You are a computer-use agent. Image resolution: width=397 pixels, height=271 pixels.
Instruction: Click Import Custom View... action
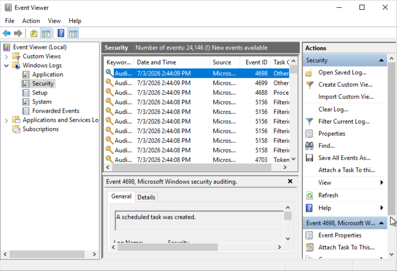coord(346,97)
